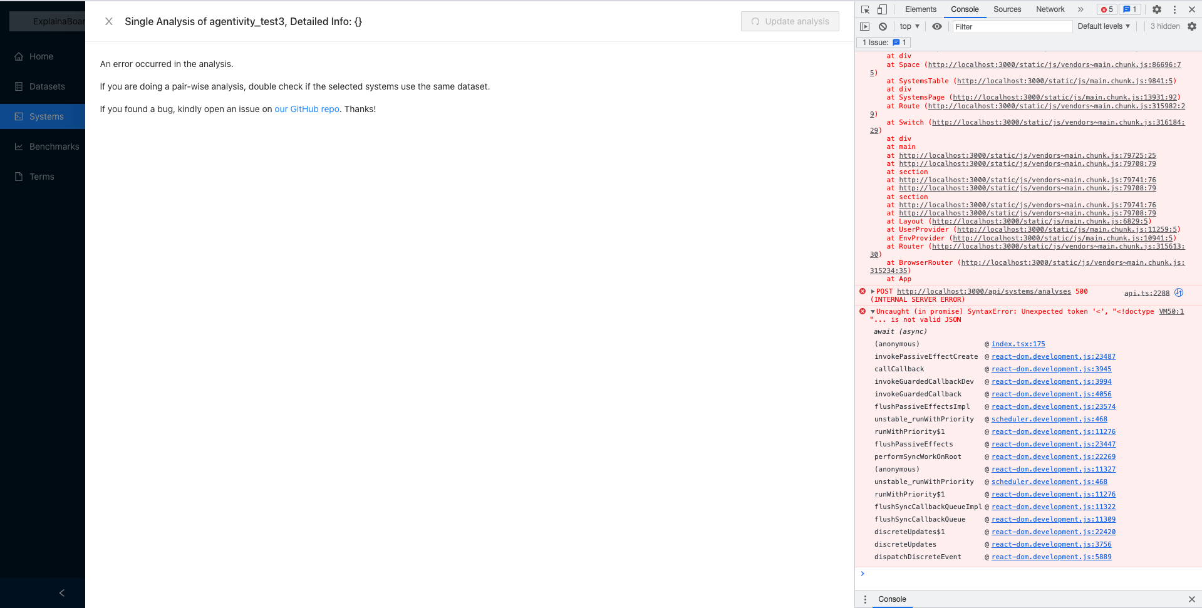Reveal the 3 hidden console messages
This screenshot has height=608, width=1202.
tap(1164, 26)
